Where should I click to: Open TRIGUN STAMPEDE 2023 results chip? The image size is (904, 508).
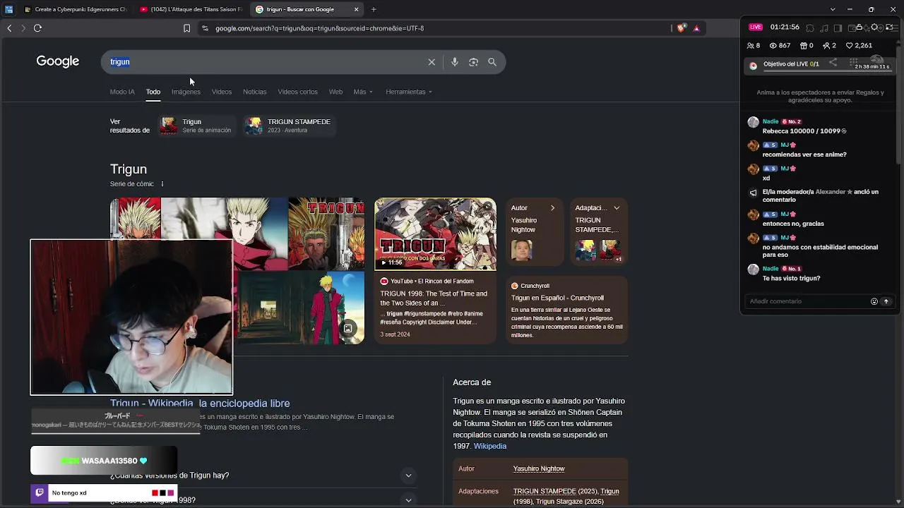click(x=288, y=126)
